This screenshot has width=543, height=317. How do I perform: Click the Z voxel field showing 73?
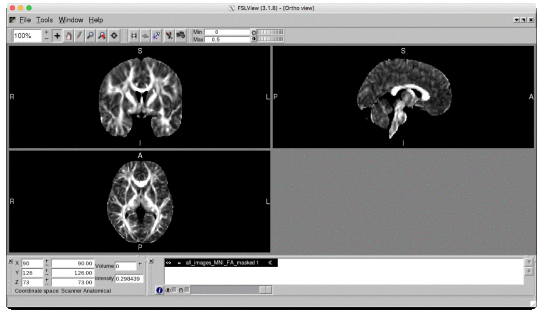coord(32,282)
